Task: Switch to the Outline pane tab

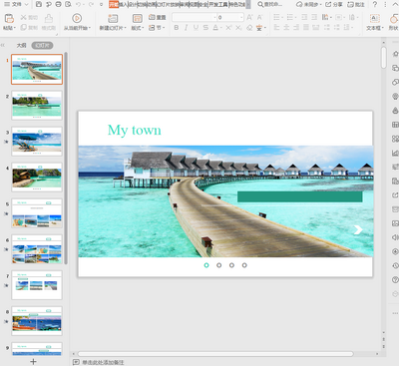Action: [x=22, y=45]
